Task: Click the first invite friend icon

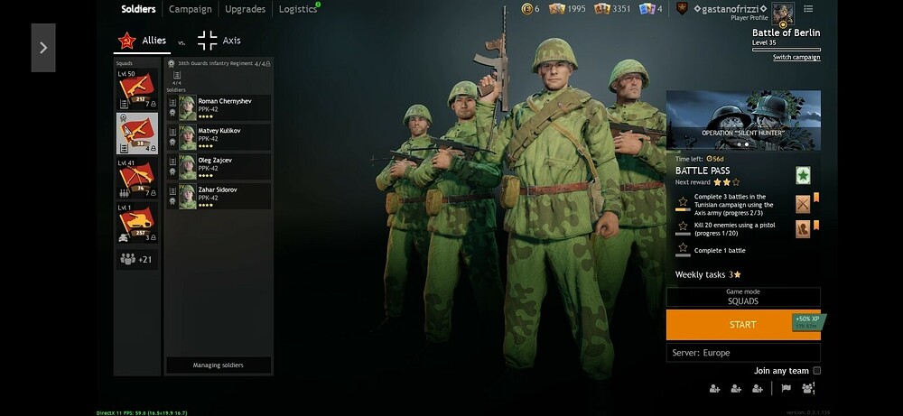Action: click(714, 389)
